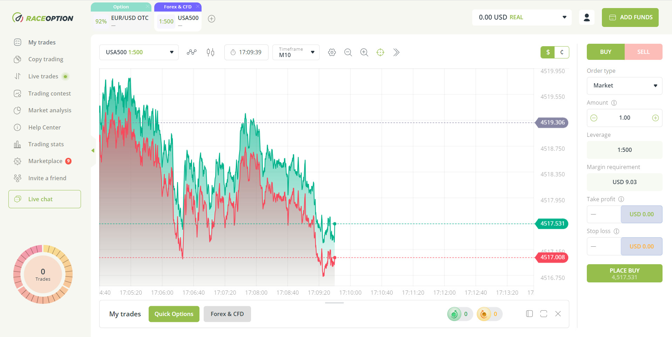Click Amount info icon
The image size is (672, 337).
(x=614, y=103)
